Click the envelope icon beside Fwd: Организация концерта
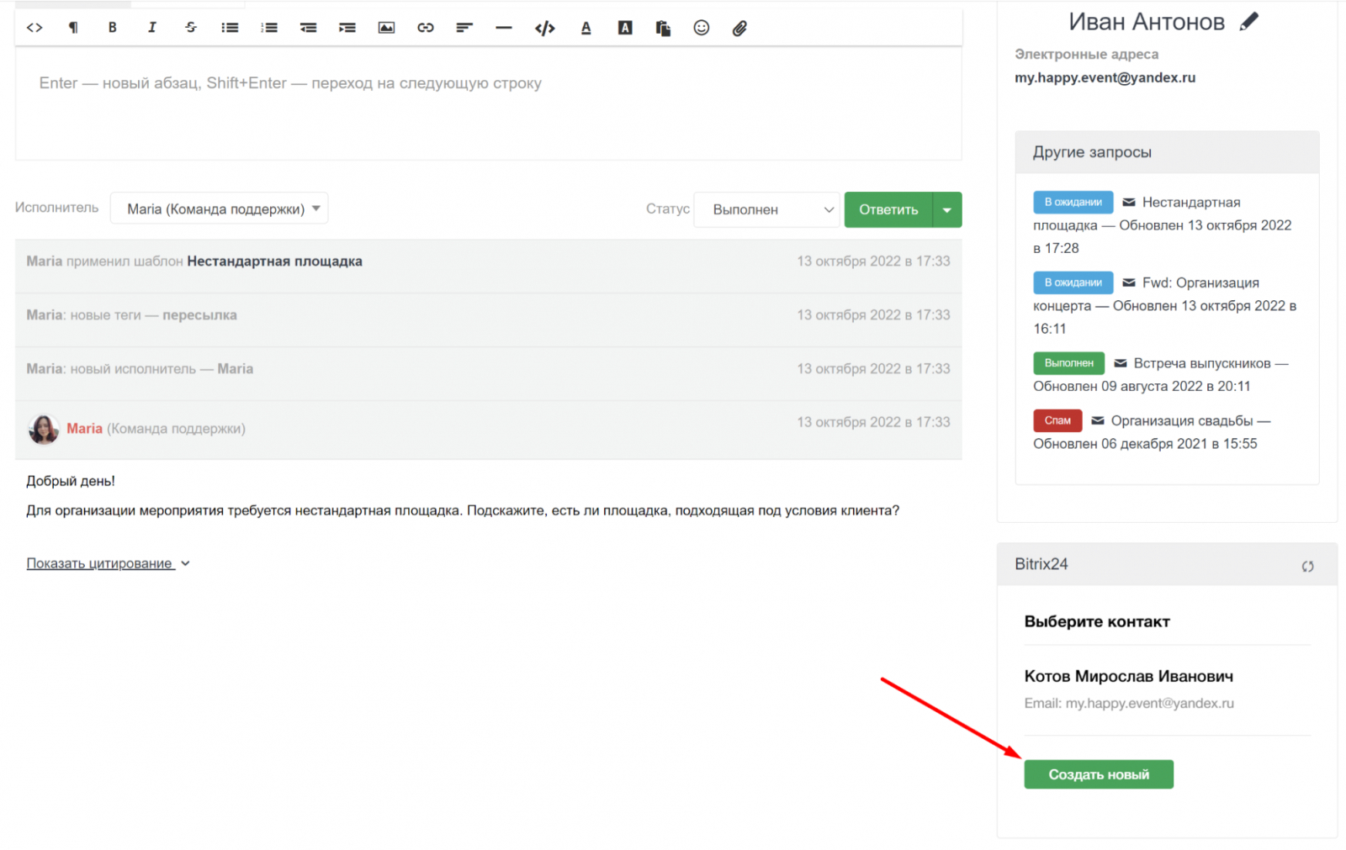The image size is (1346, 850). (1129, 282)
